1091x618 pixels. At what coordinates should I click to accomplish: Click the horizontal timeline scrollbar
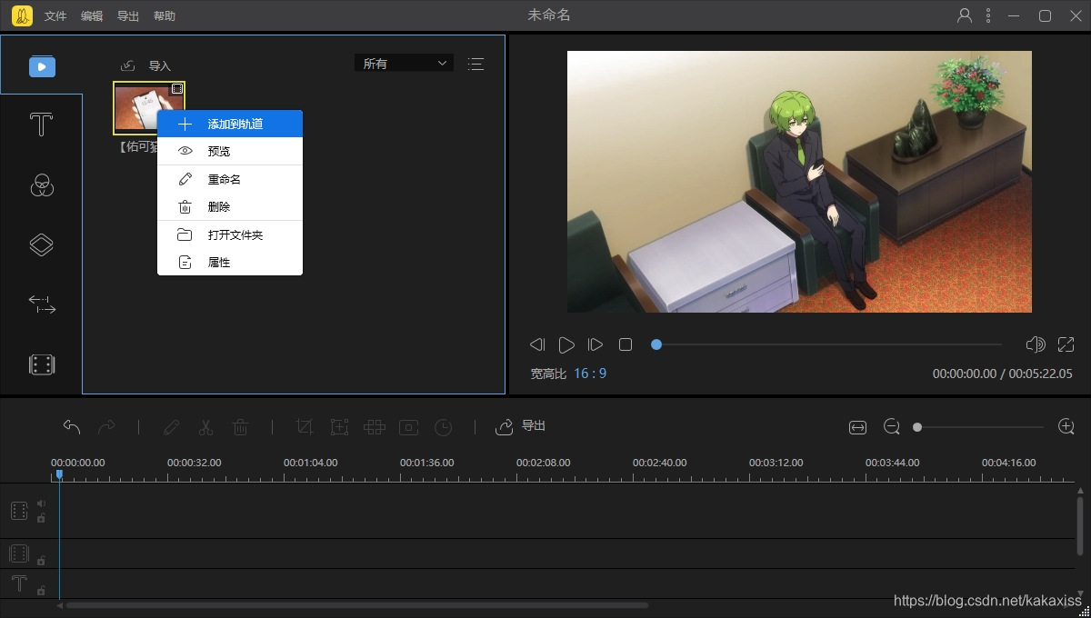357,605
